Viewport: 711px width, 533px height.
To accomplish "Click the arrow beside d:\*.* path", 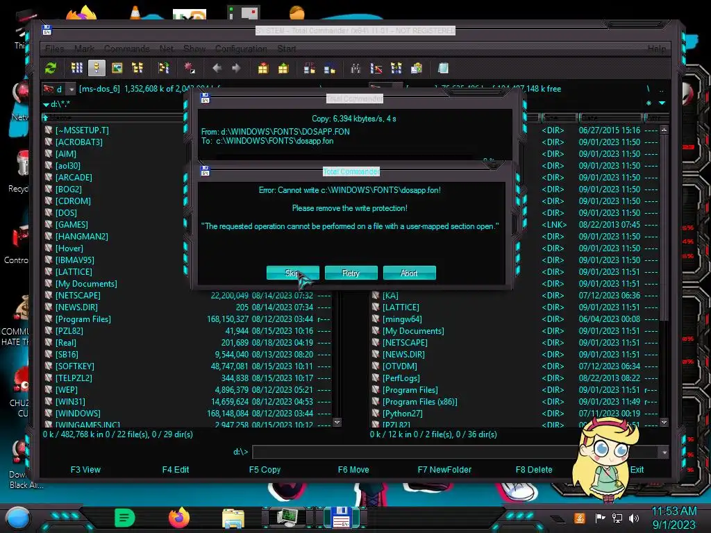I will (46, 104).
